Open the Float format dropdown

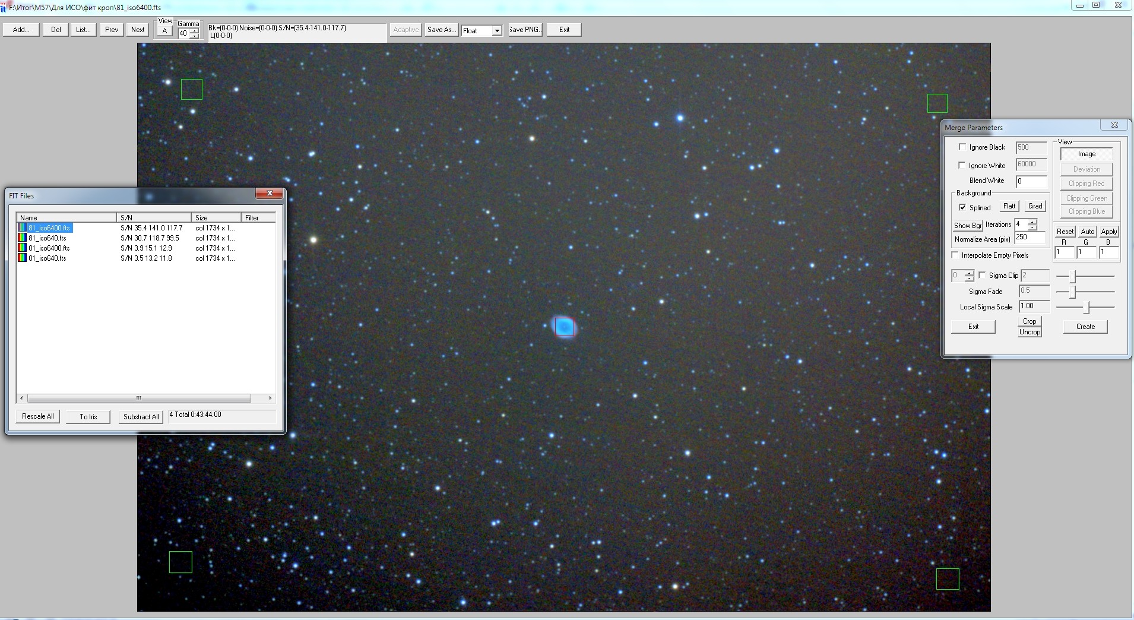tap(497, 31)
